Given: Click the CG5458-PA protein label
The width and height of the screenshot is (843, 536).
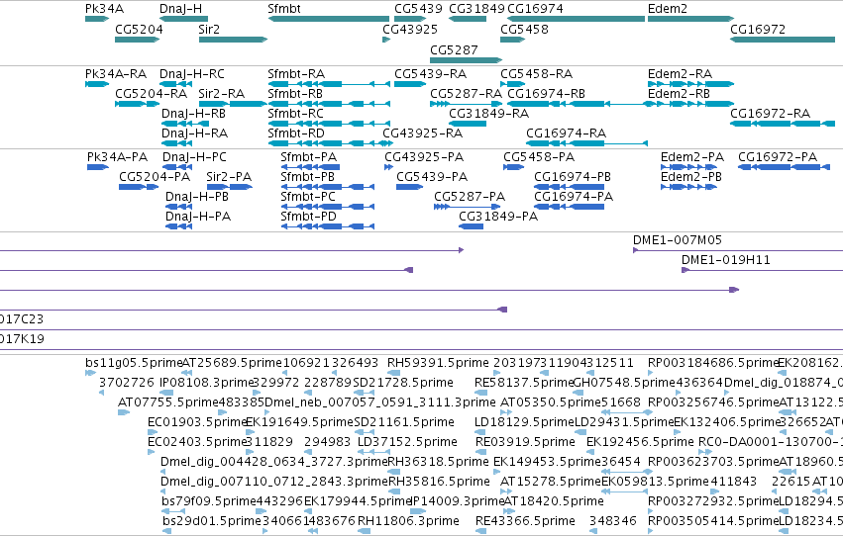Looking at the screenshot, I should 539,156.
